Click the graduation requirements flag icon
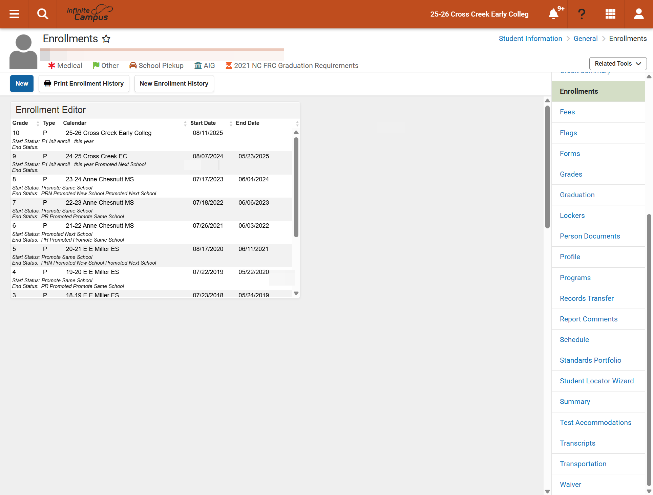 229,65
